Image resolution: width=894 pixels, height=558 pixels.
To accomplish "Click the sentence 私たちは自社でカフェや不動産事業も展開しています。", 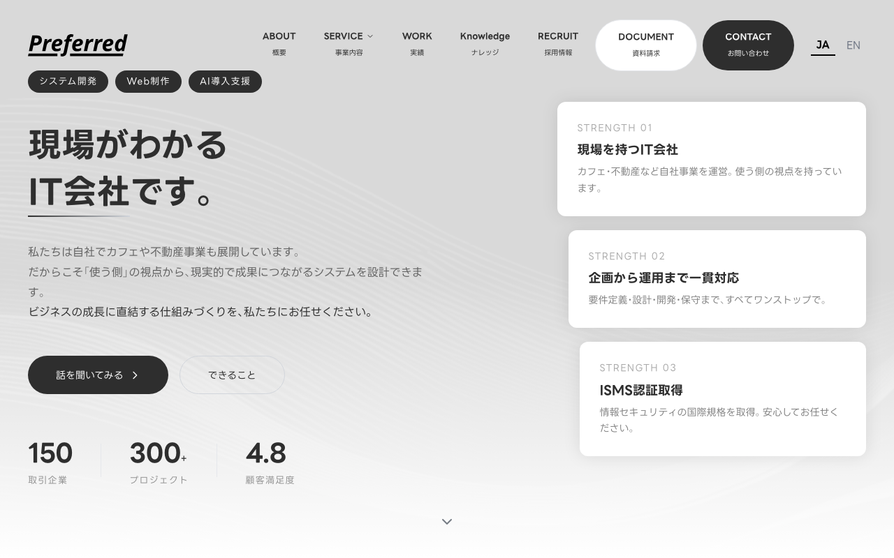I will click(x=165, y=252).
